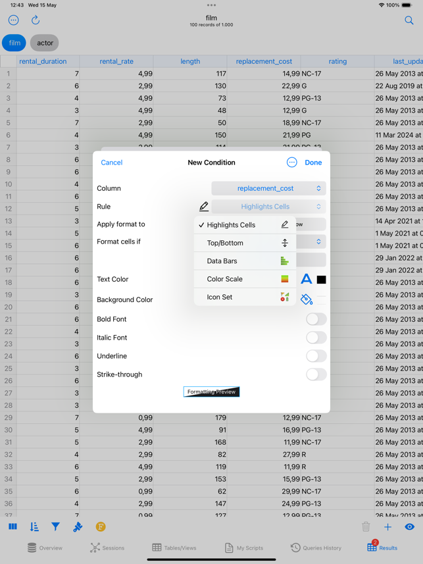Viewport: 423px width, 564px height.
Task: Tap the refresh icon in top bar
Action: coord(36,20)
